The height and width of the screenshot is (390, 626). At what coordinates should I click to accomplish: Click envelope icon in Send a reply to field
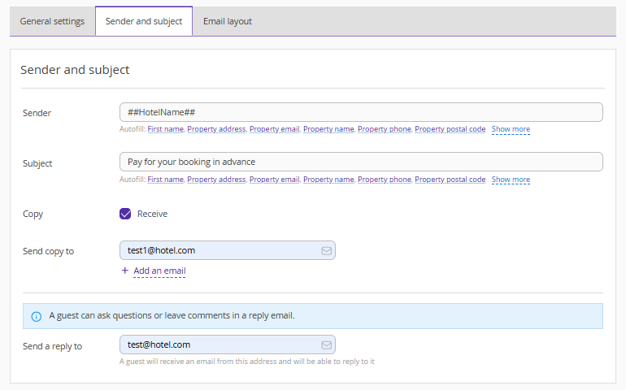(326, 345)
